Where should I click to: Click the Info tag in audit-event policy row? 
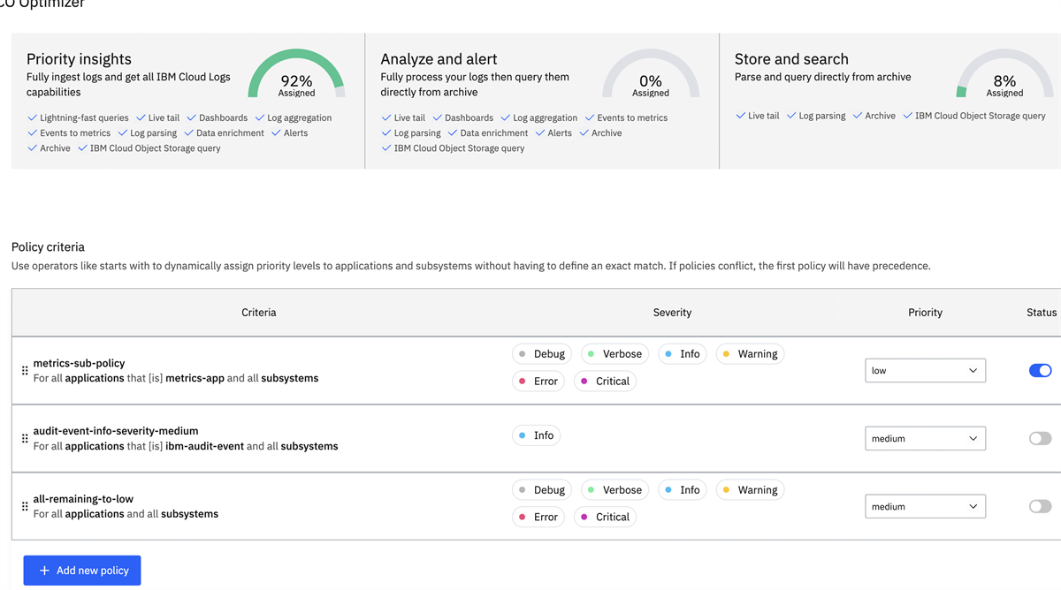tap(536, 435)
